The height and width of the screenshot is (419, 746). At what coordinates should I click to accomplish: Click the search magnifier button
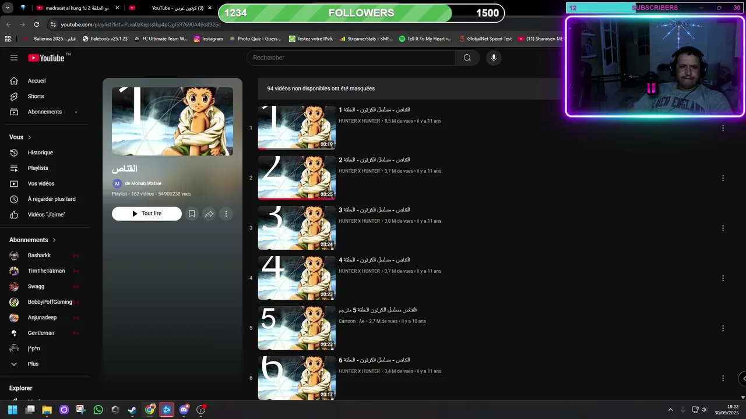(467, 58)
